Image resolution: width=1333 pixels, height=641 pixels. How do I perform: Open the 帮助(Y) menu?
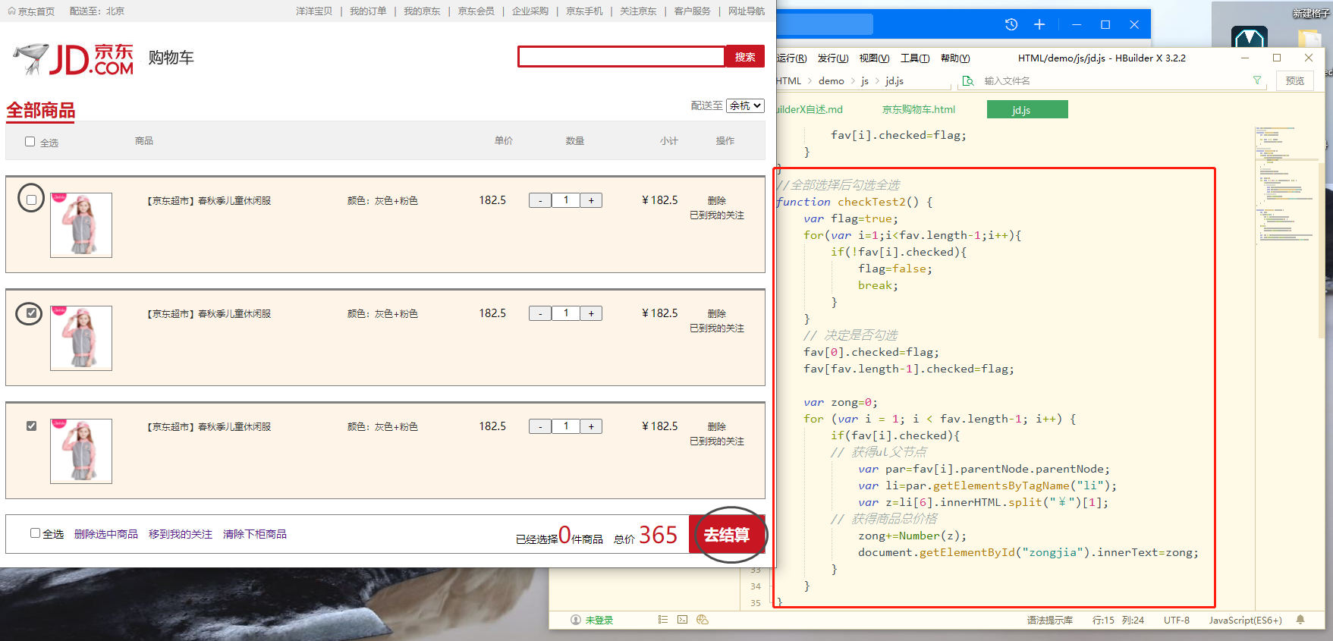[x=955, y=58]
